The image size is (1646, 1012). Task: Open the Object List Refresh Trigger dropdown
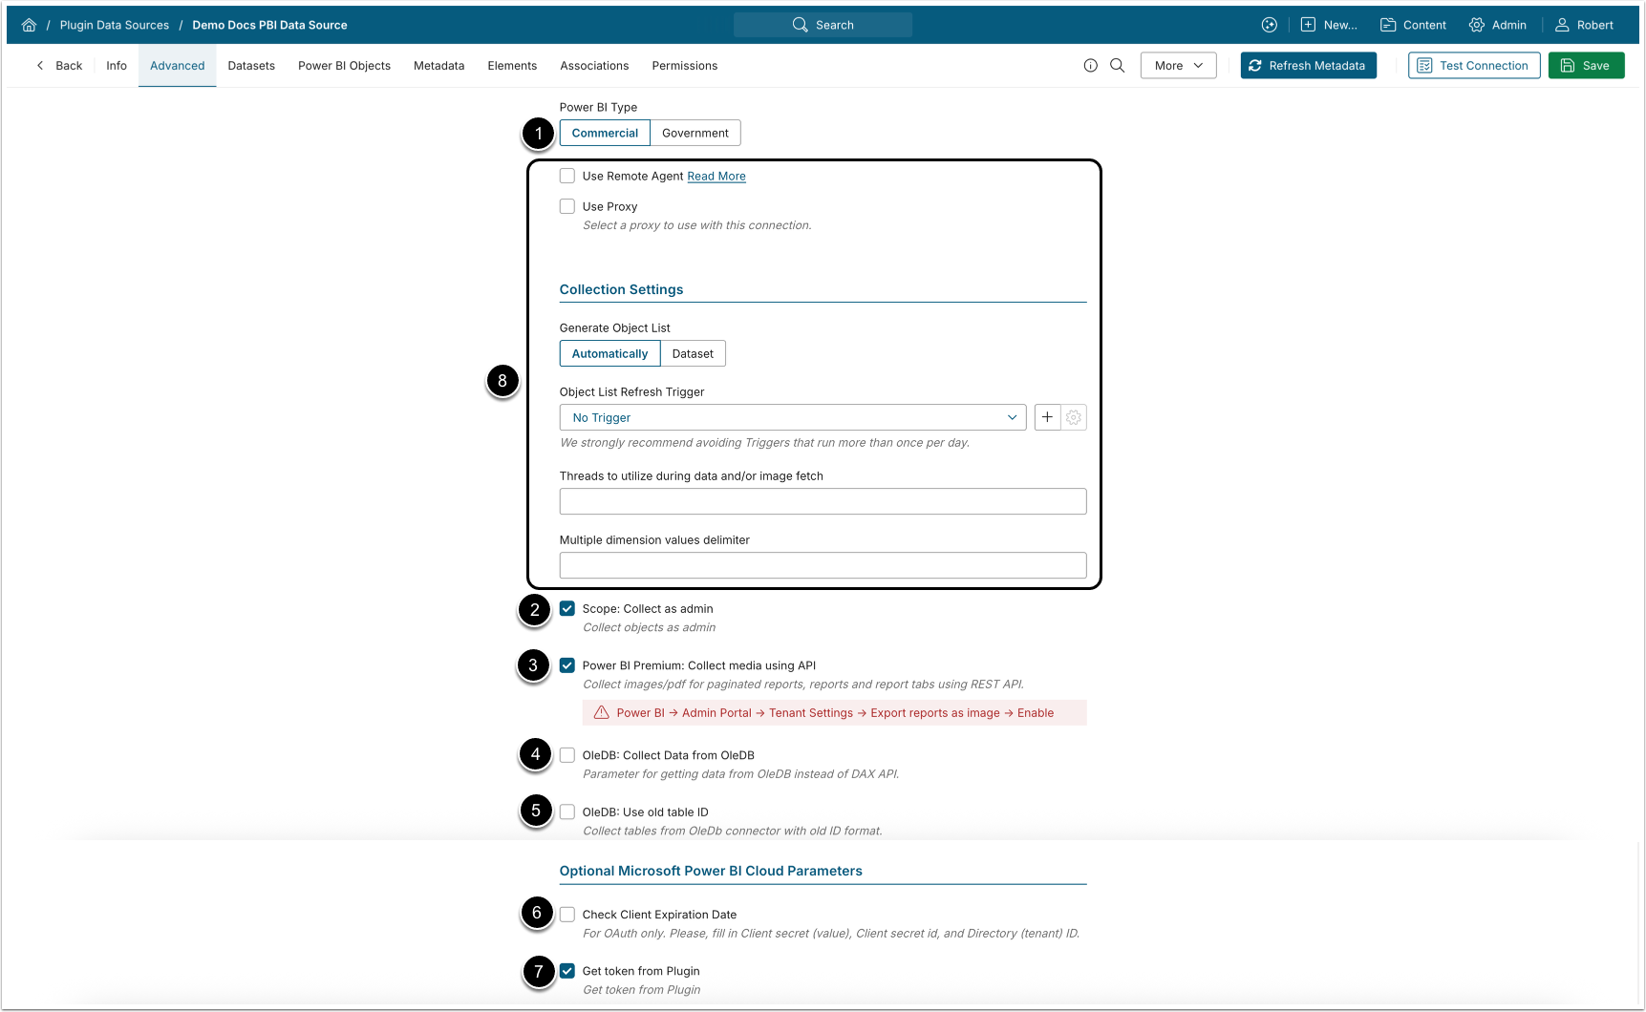pyautogui.click(x=792, y=417)
